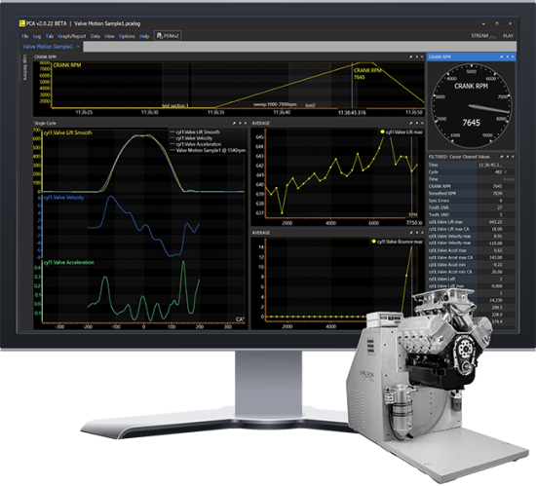536x486 pixels.
Task: Pin the Single Cycle panel
Action: coord(234,123)
